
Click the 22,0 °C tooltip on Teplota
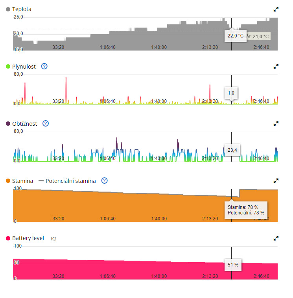pyautogui.click(x=236, y=36)
